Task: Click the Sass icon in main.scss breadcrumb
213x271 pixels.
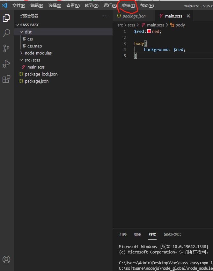Action: pyautogui.click(x=143, y=25)
